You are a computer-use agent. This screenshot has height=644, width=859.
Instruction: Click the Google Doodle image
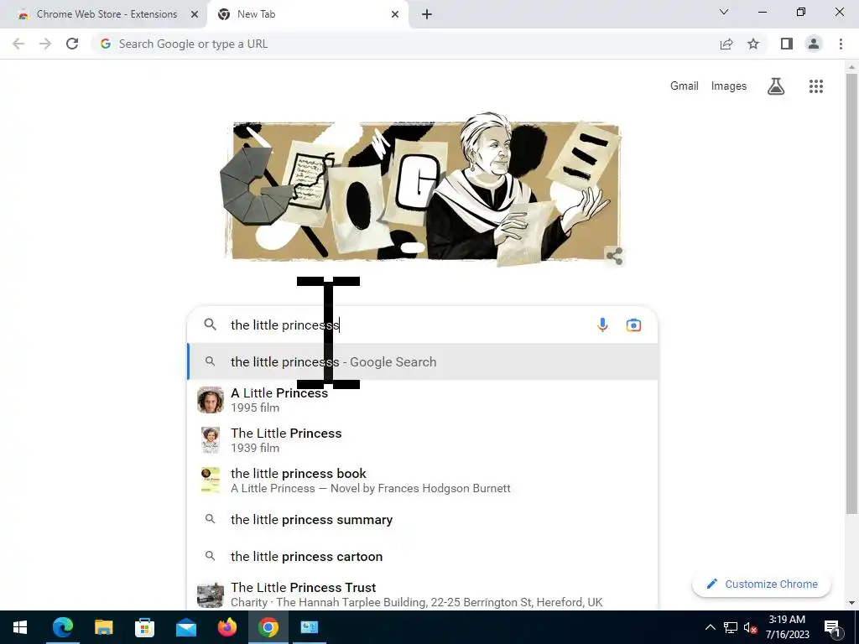pos(422,190)
